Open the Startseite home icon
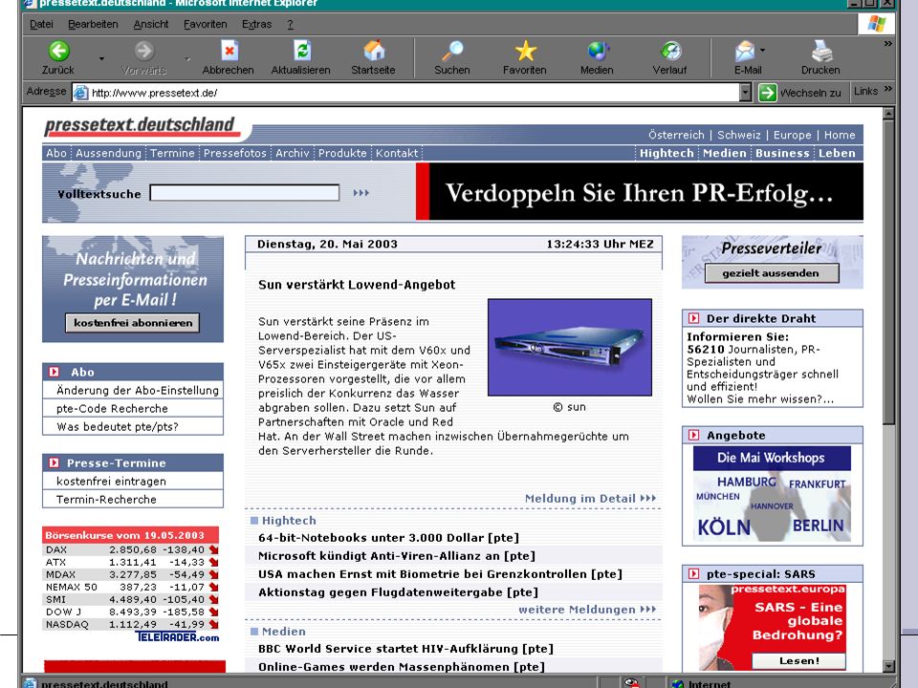This screenshot has width=918, height=688. click(x=374, y=51)
